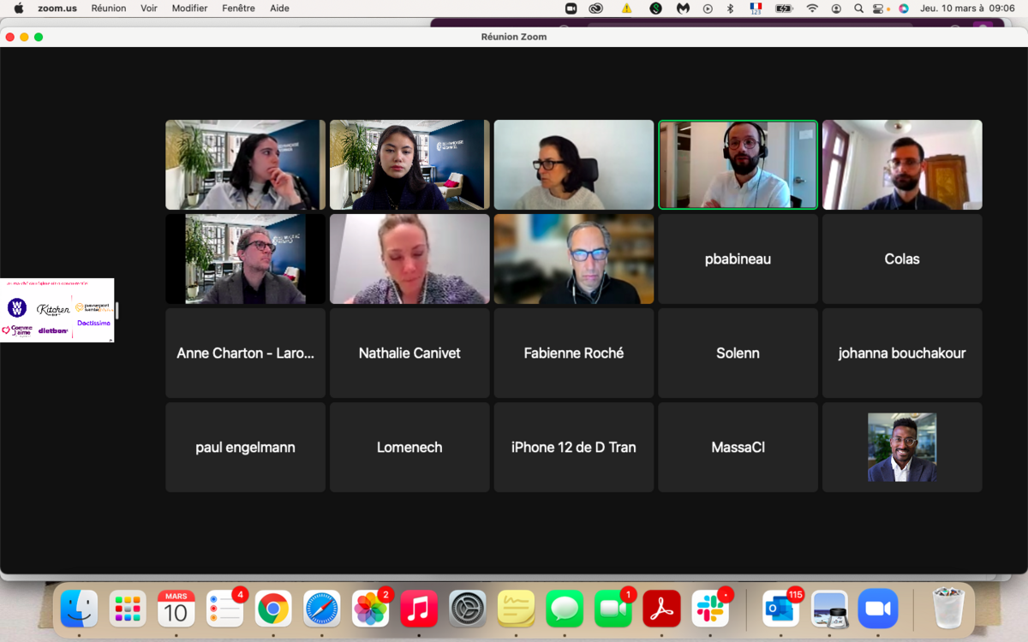Open the French input source dropdown

pos(756,9)
